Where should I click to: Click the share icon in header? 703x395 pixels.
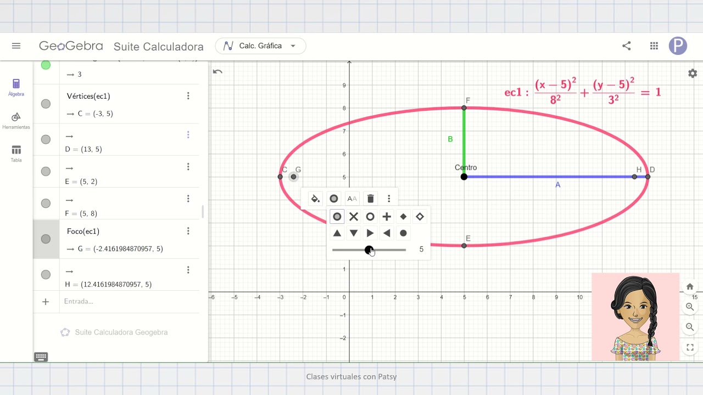(x=626, y=46)
